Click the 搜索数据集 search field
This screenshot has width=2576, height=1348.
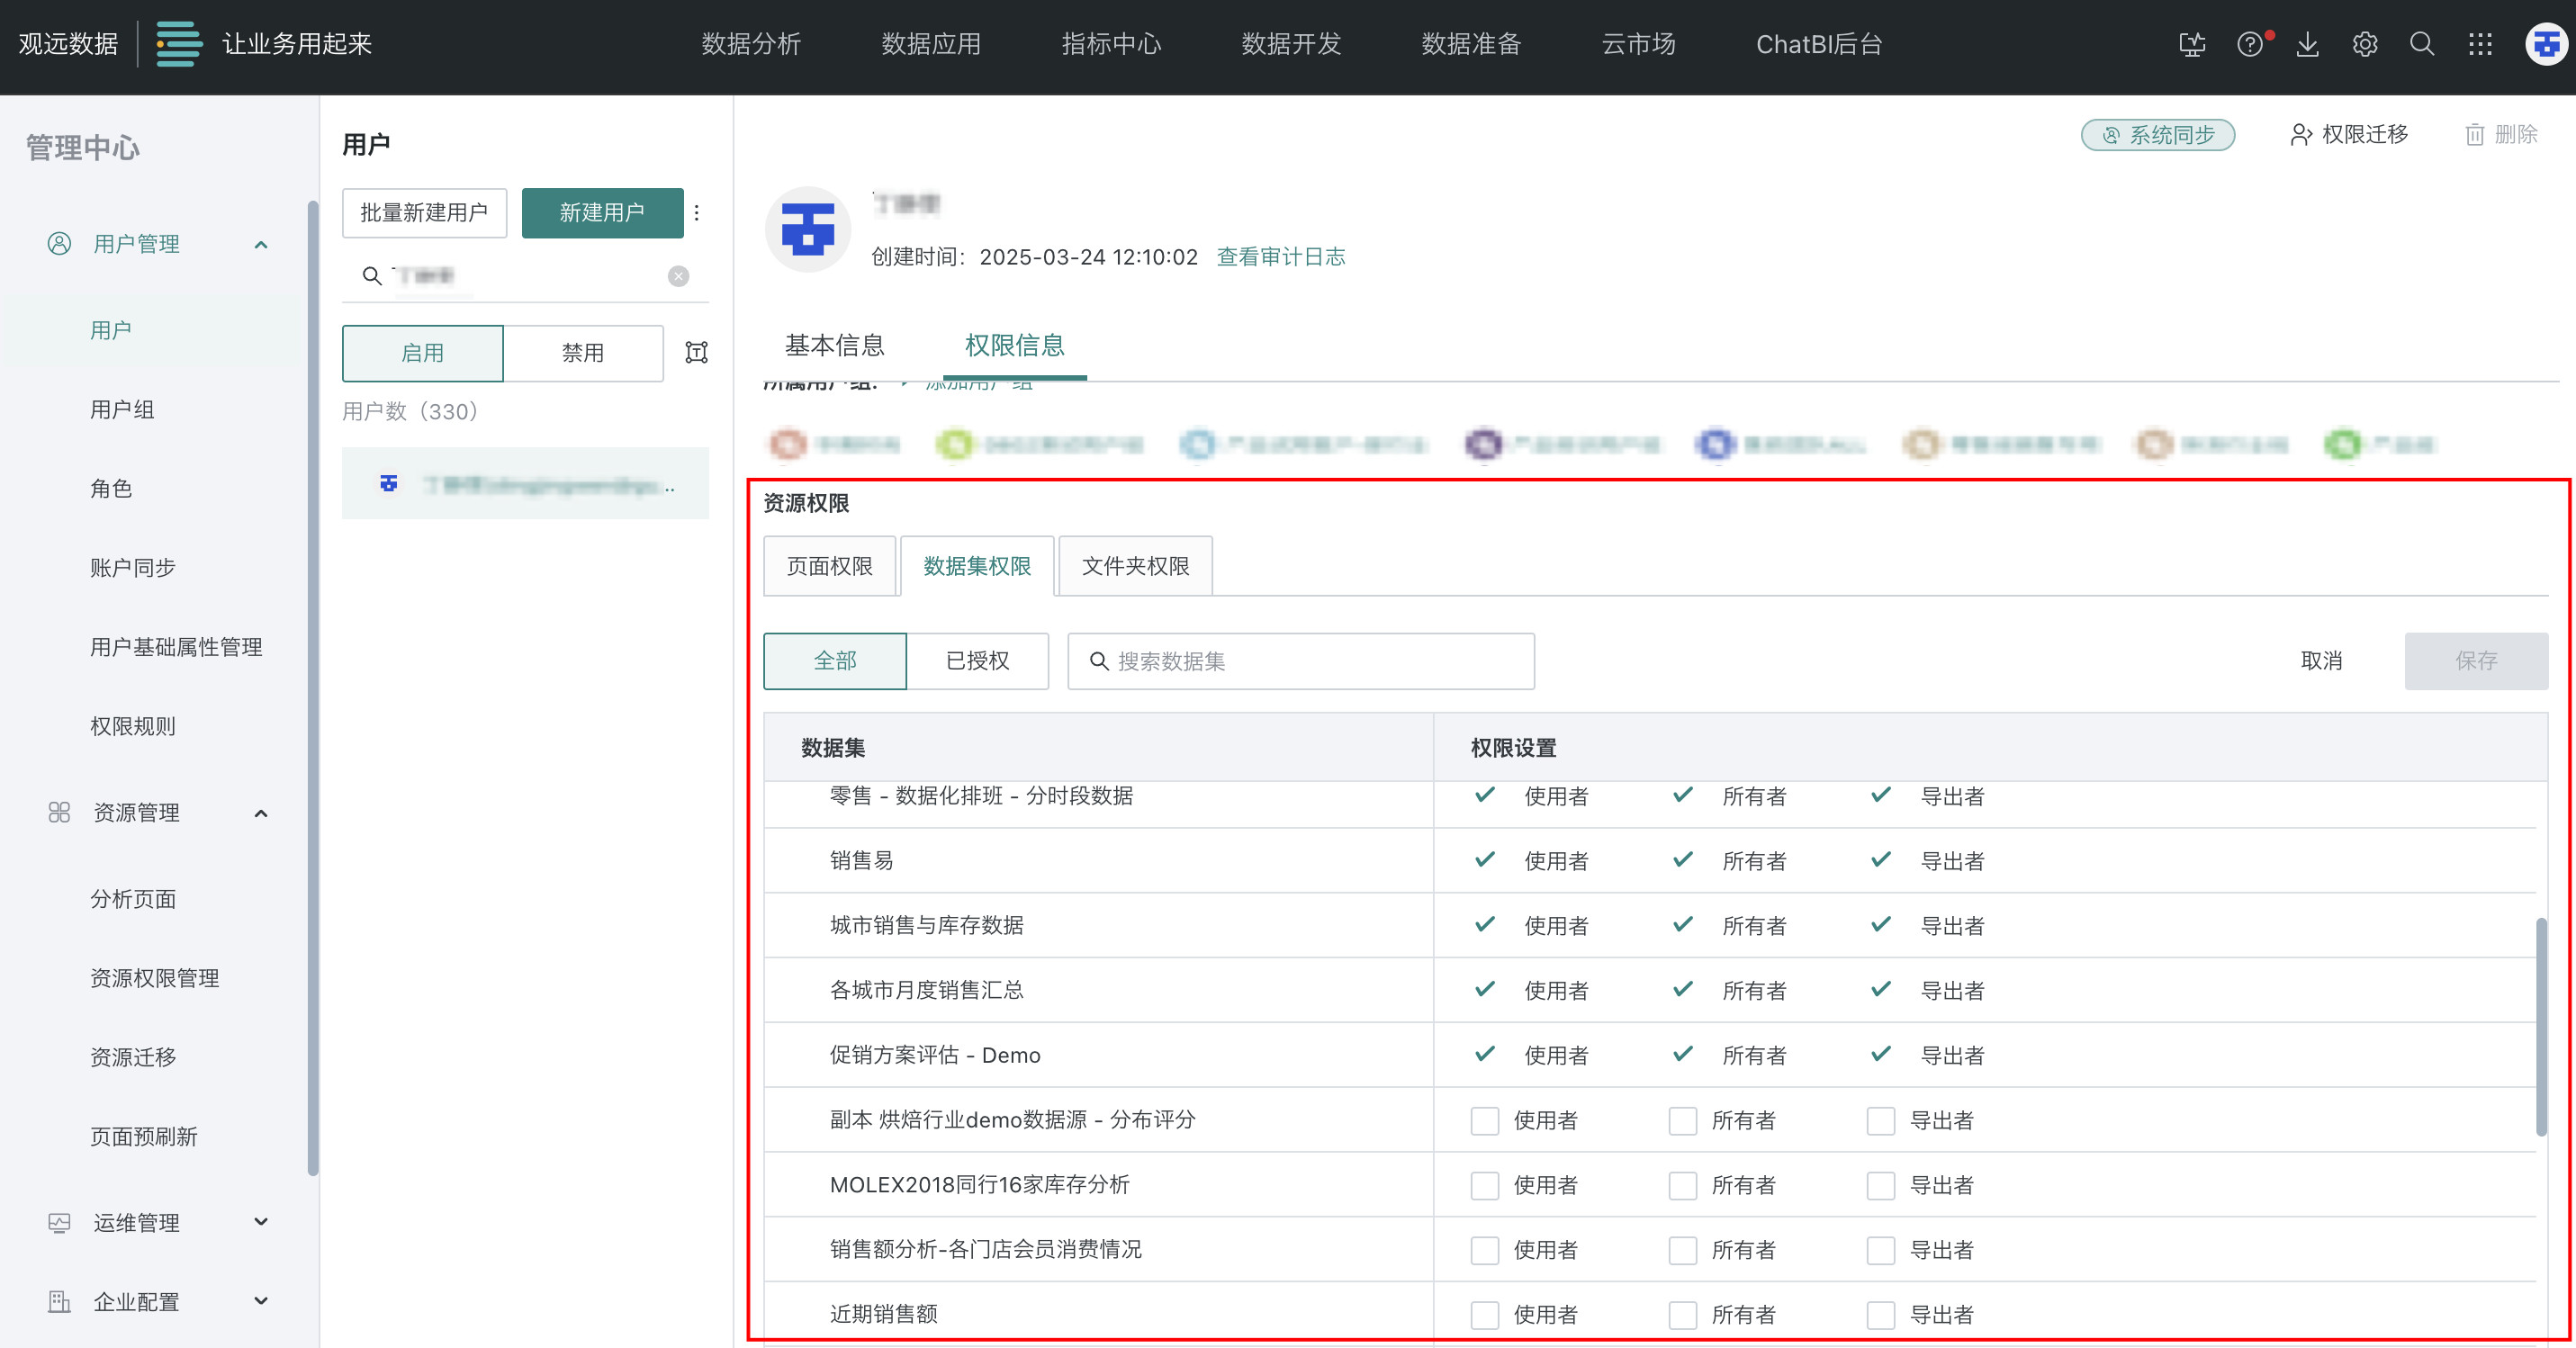[x=1300, y=661]
